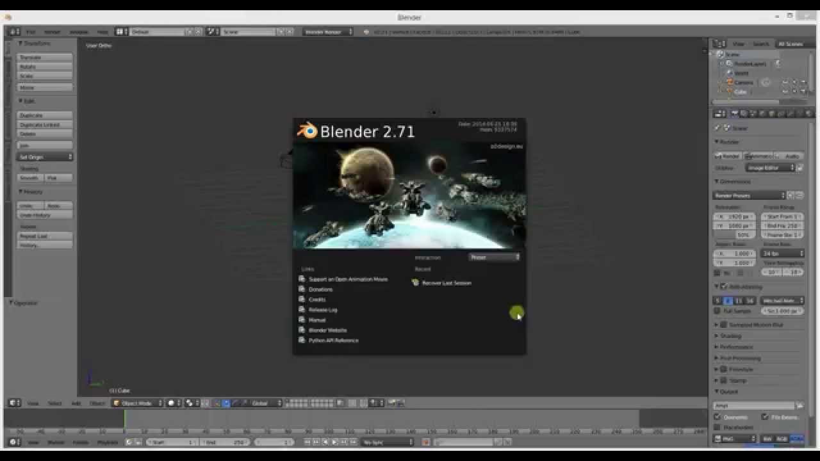Click Recover Last Session link
The height and width of the screenshot is (461, 820).
447,282
